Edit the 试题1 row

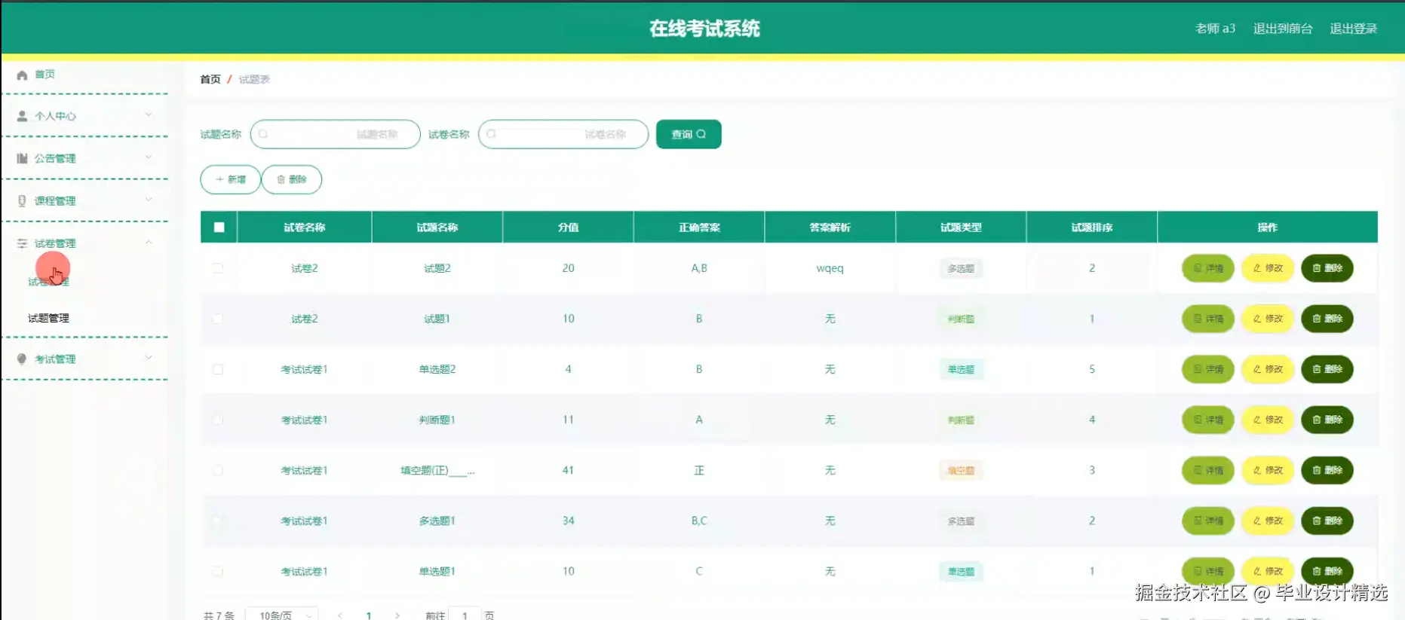point(1268,319)
